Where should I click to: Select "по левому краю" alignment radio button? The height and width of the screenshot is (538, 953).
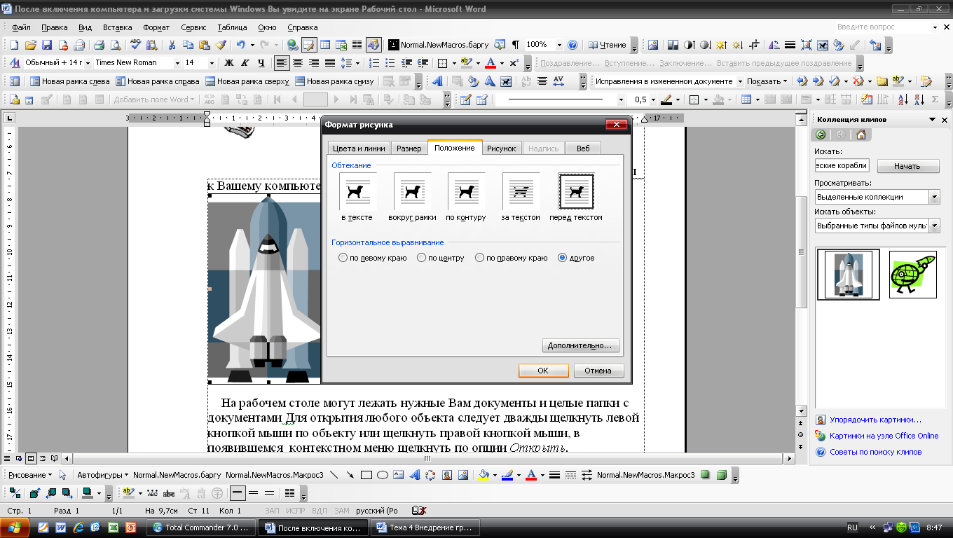coord(343,258)
